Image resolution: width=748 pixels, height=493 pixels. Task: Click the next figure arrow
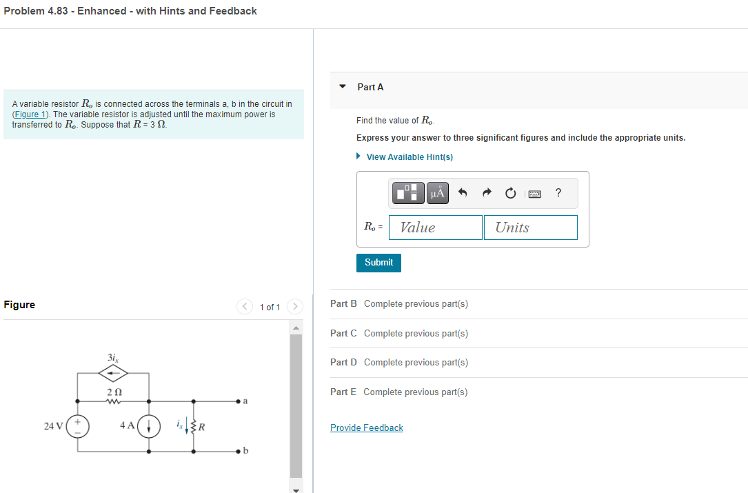[294, 307]
